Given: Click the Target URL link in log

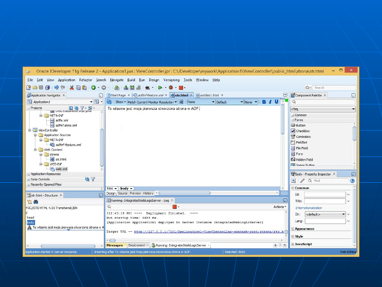Looking at the screenshot, I should [x=209, y=231].
